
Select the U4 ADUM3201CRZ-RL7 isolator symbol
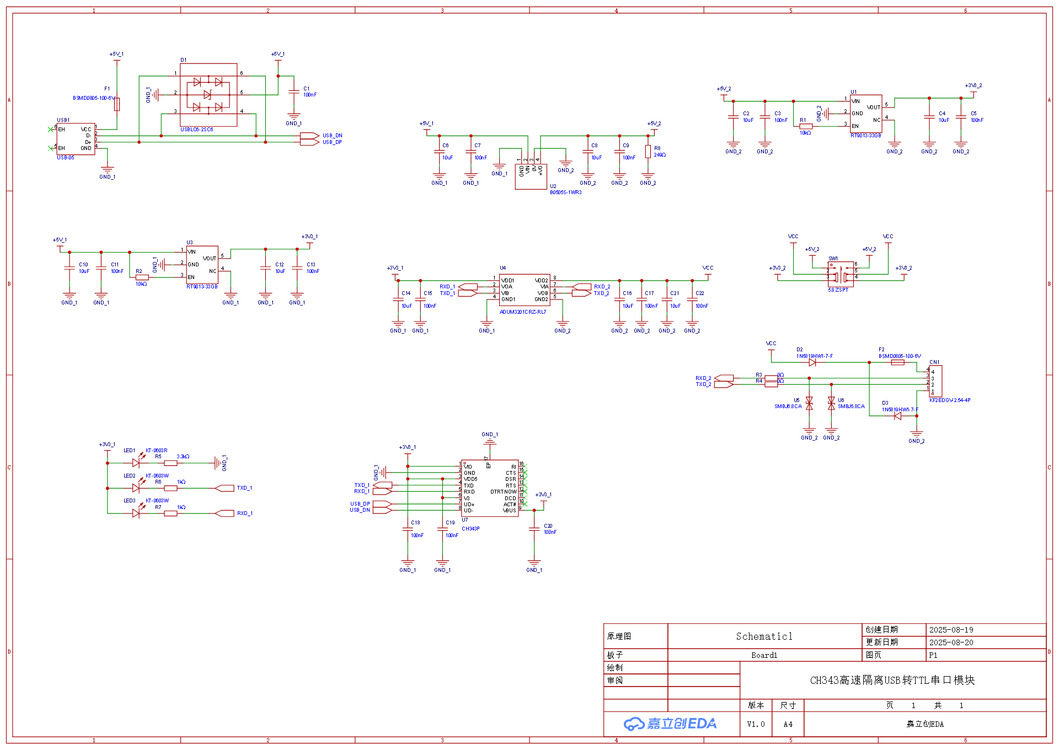[x=525, y=290]
